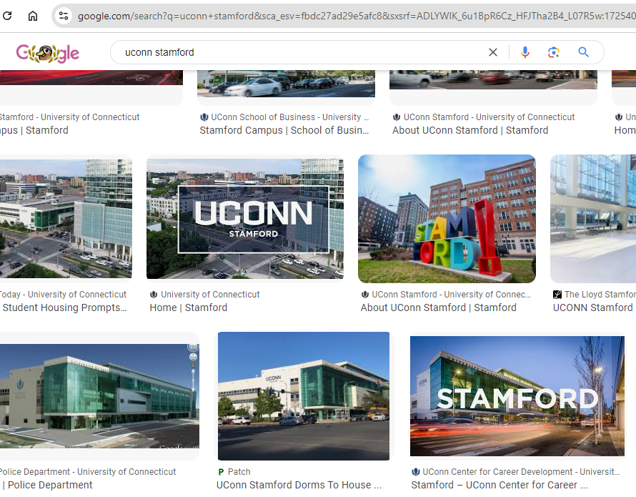Open the Lloyd Stamford glass building image
The width and height of the screenshot is (636, 497).
point(593,218)
